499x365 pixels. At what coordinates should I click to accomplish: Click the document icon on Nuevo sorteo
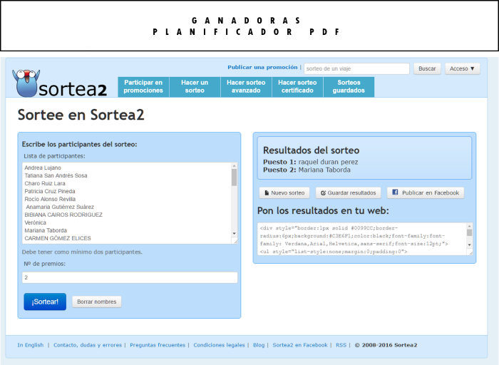pos(267,193)
